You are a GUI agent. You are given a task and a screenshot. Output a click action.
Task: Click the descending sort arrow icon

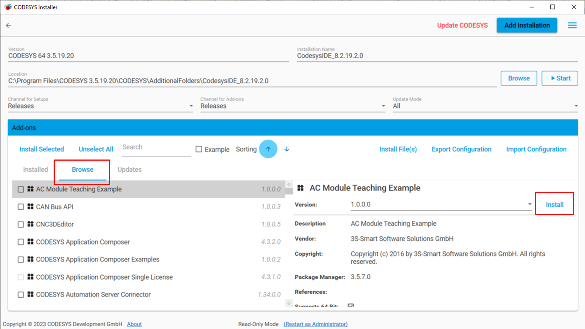click(287, 149)
